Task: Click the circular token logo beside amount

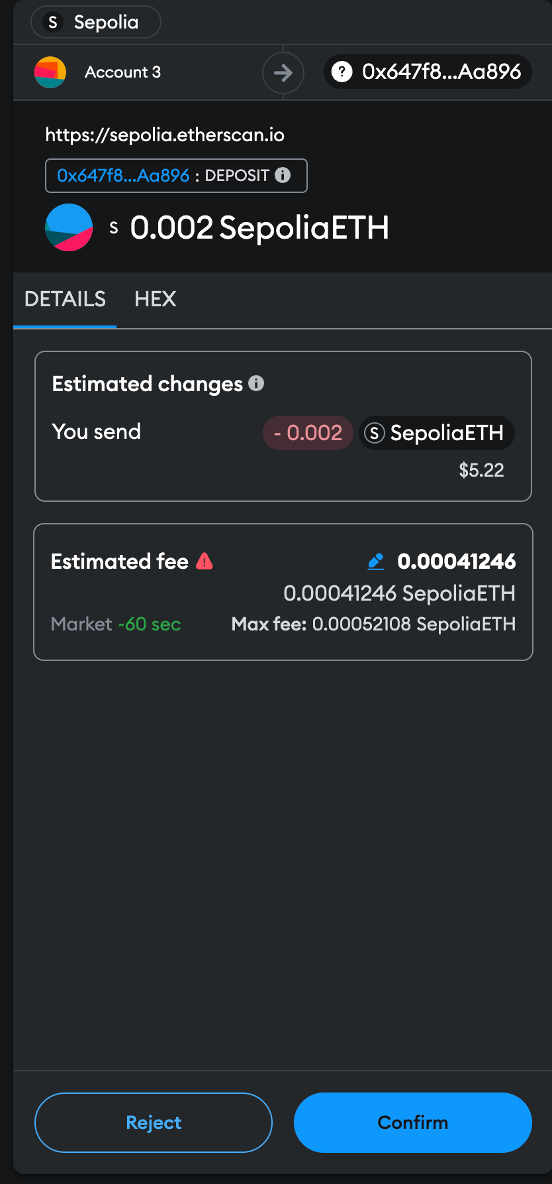Action: tap(69, 227)
